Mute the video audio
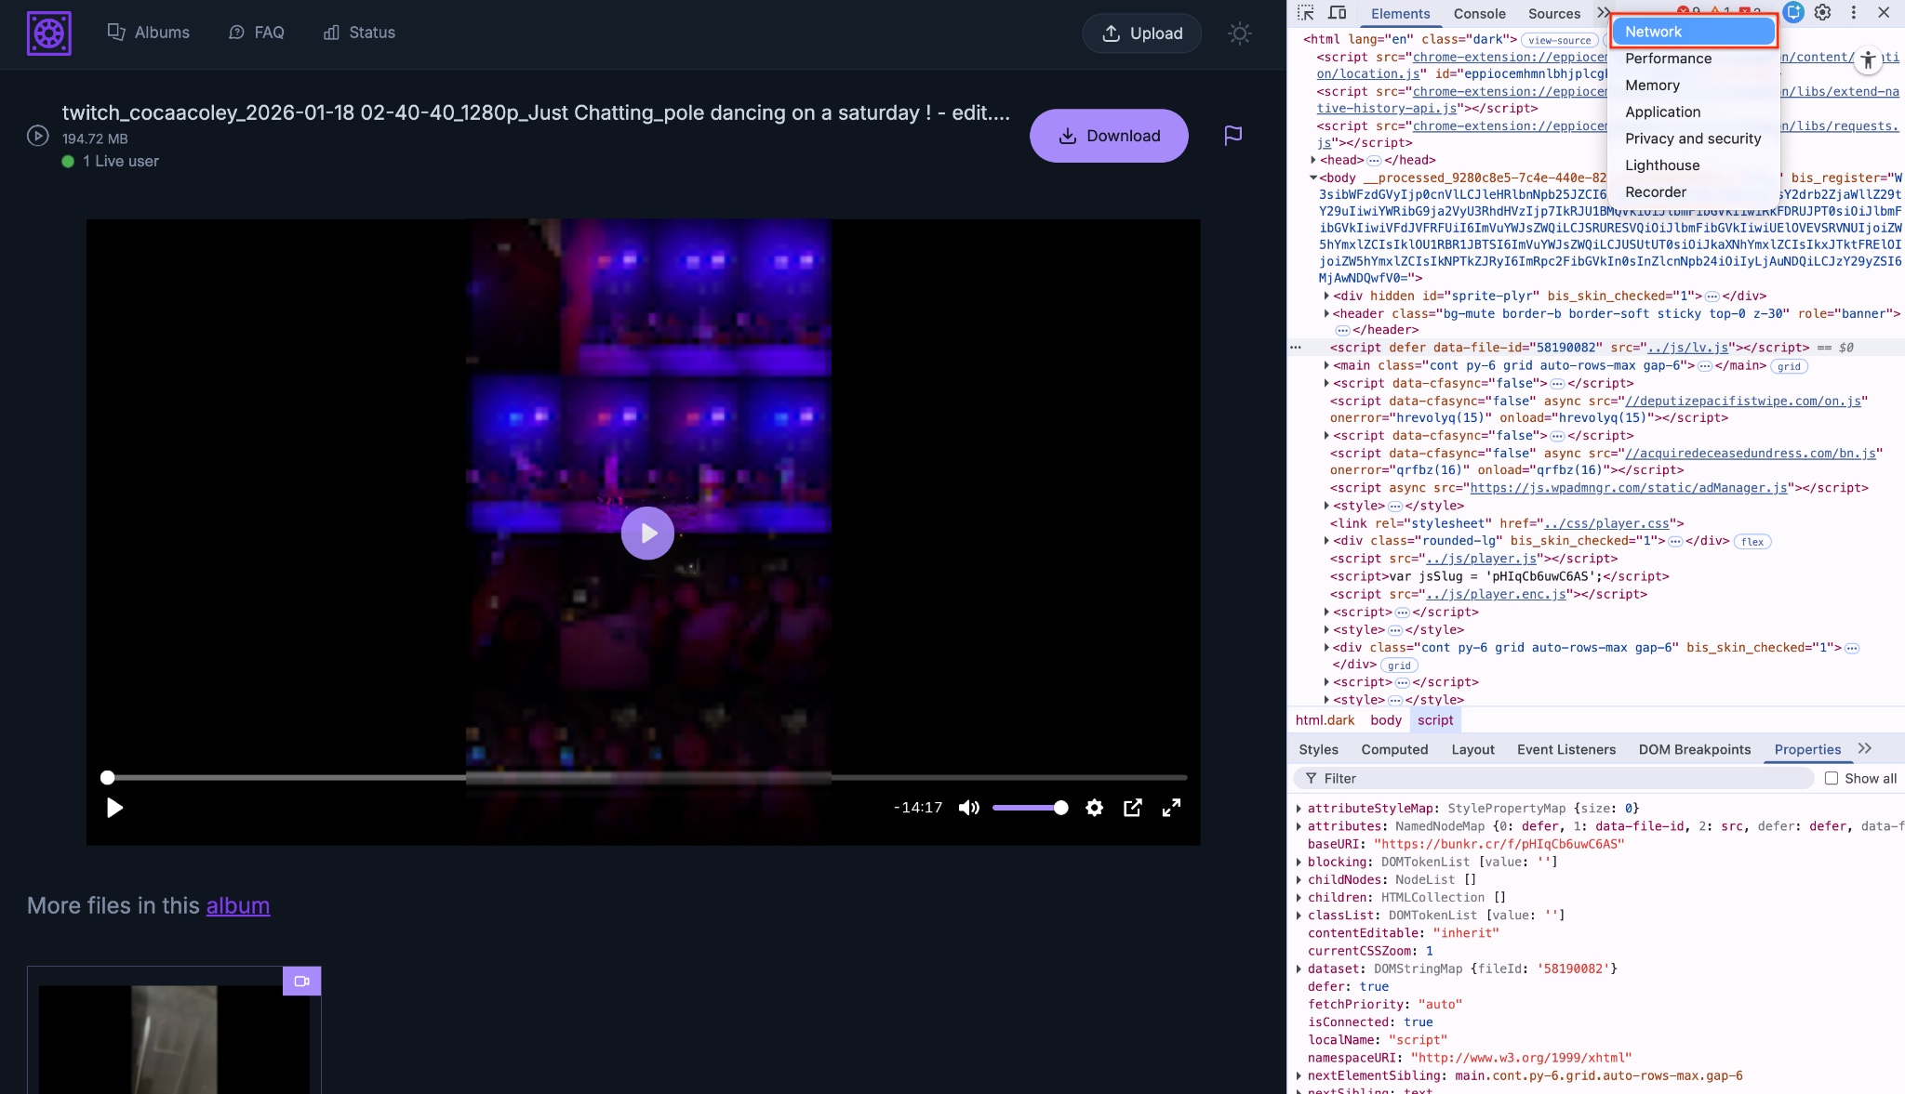 pyautogui.click(x=968, y=808)
